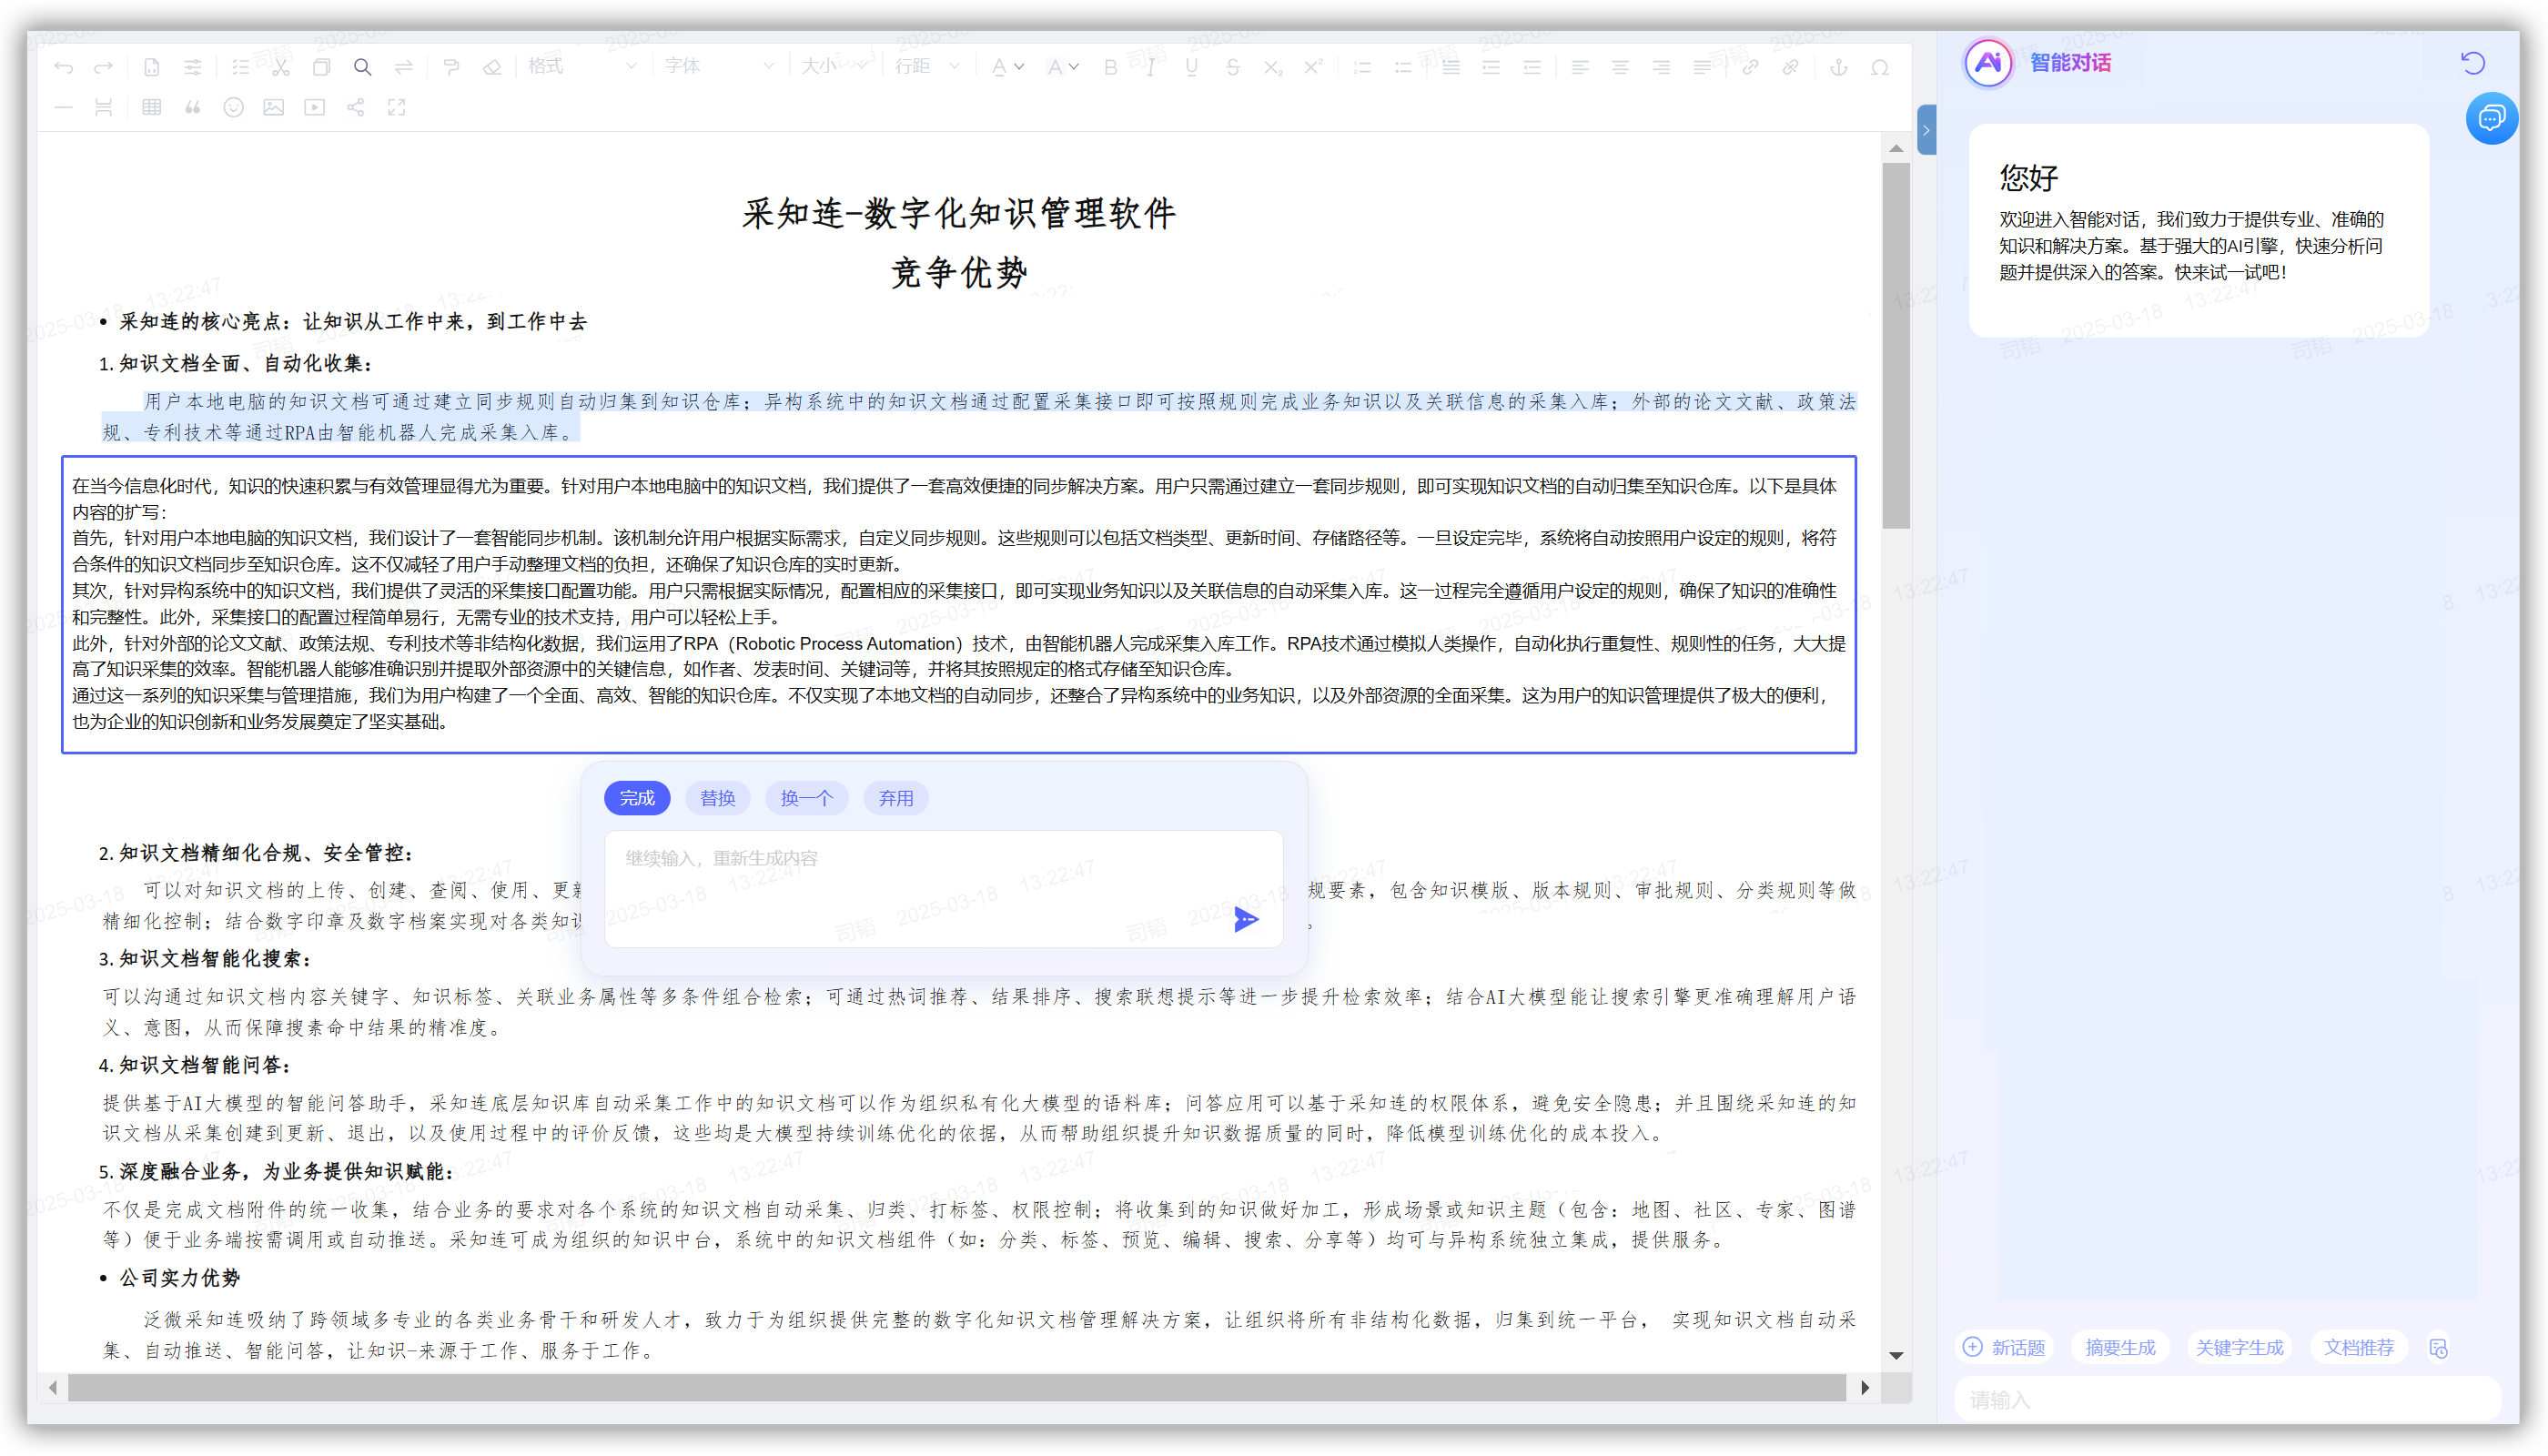
Task: Toggle bulleted list
Action: 1402,67
